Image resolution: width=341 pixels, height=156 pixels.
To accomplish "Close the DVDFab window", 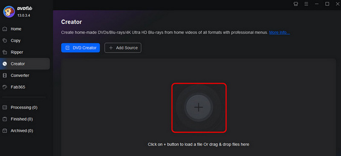I will [x=338, y=4].
